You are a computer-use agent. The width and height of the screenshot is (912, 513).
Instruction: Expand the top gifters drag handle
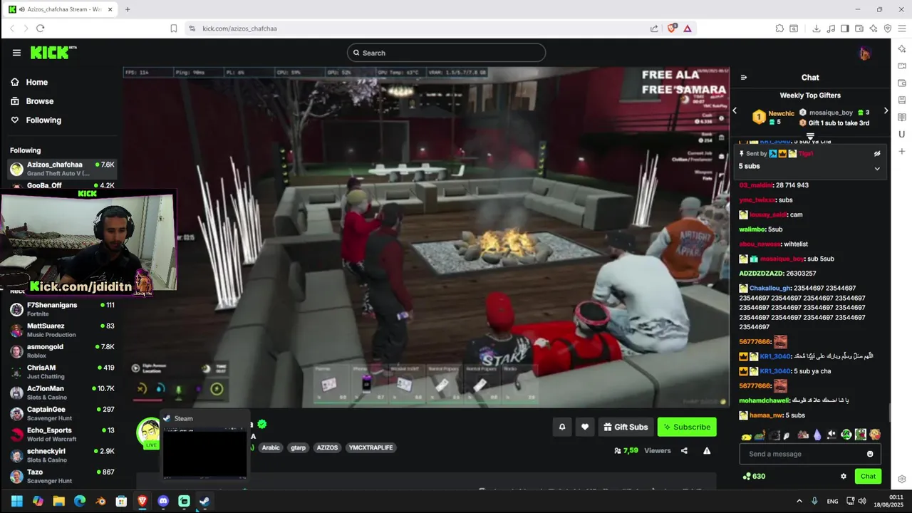(x=810, y=135)
